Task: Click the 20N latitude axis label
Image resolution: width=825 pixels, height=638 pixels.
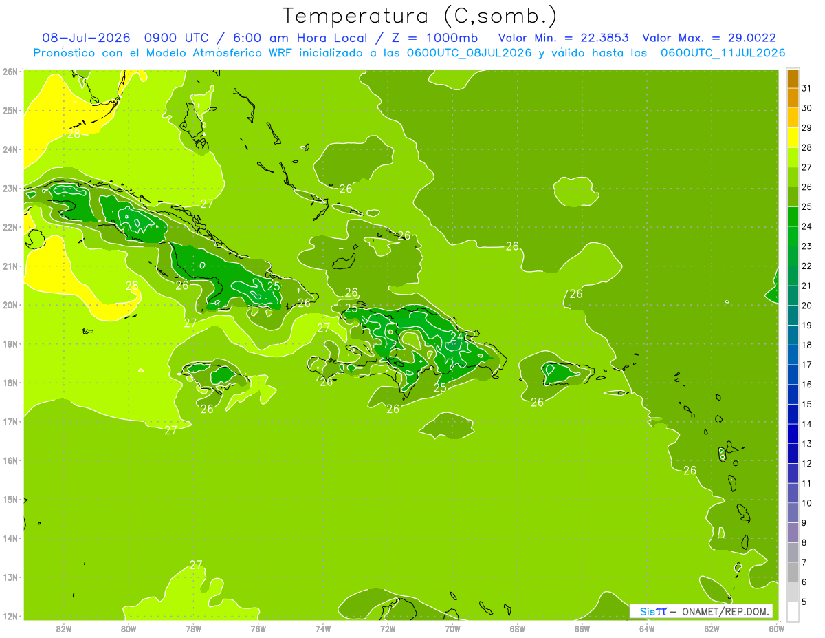Action: pos(10,305)
